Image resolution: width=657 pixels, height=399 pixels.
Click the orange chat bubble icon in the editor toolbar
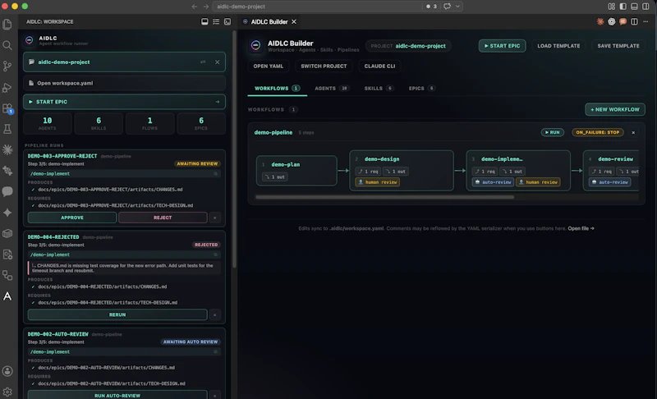coord(623,21)
